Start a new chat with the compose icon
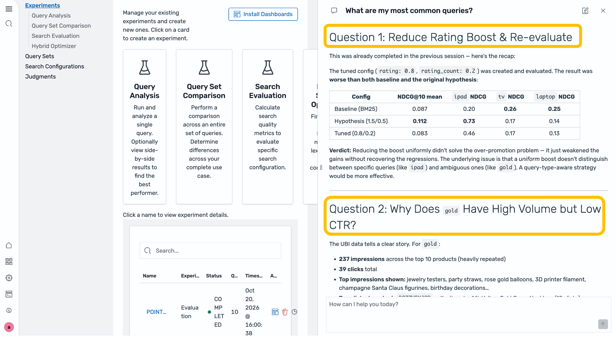The height and width of the screenshot is (338, 616). coord(585,11)
